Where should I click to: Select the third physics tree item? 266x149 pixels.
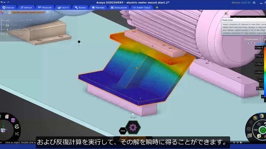click(24, 30)
